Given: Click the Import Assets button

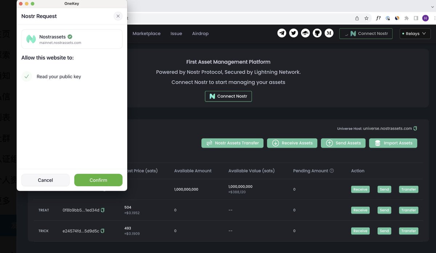Looking at the screenshot, I should tap(393, 143).
